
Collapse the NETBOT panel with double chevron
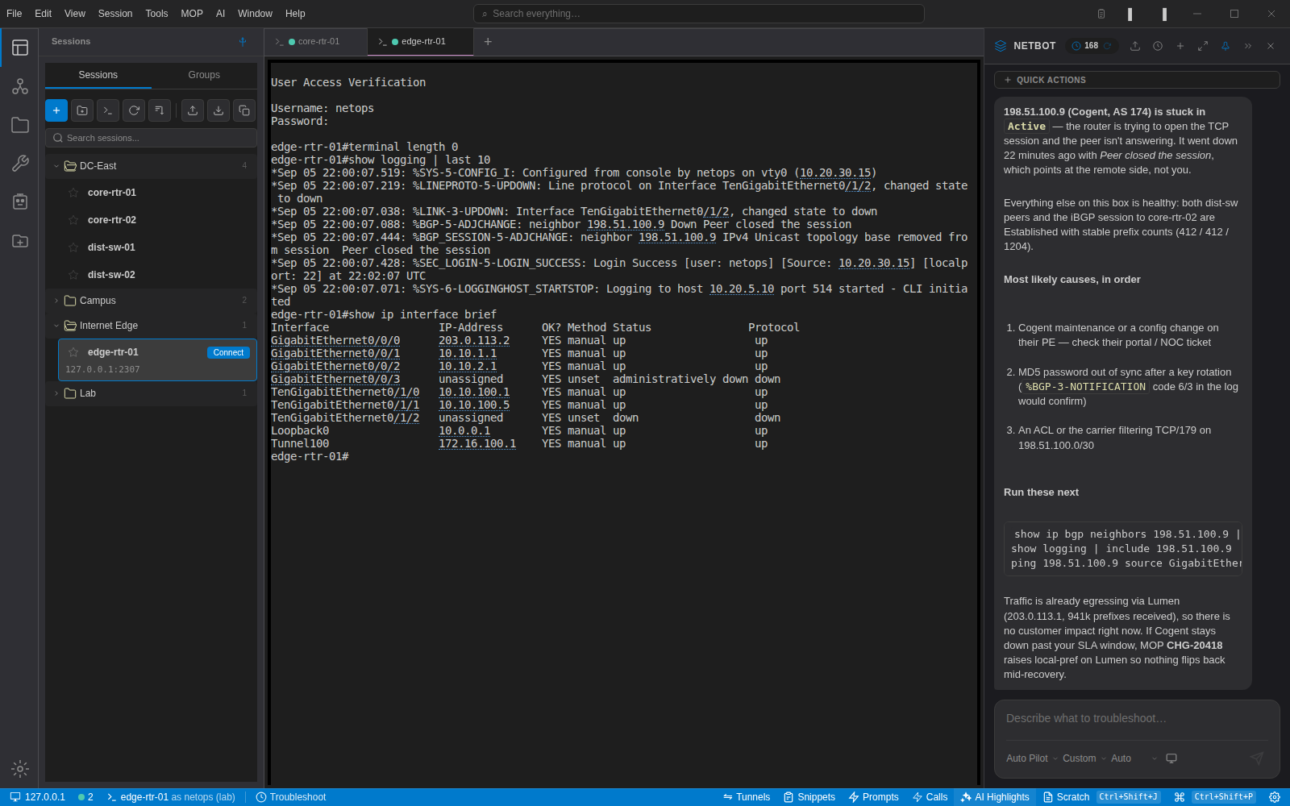coord(1248,46)
